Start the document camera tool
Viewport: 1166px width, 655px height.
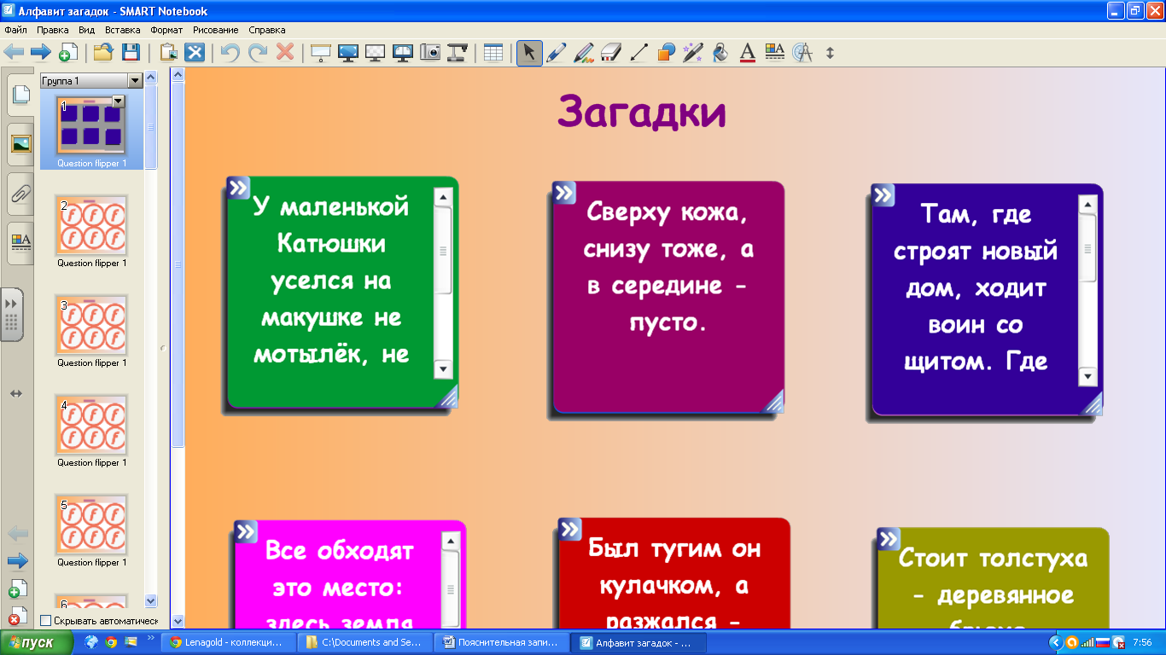tap(458, 52)
